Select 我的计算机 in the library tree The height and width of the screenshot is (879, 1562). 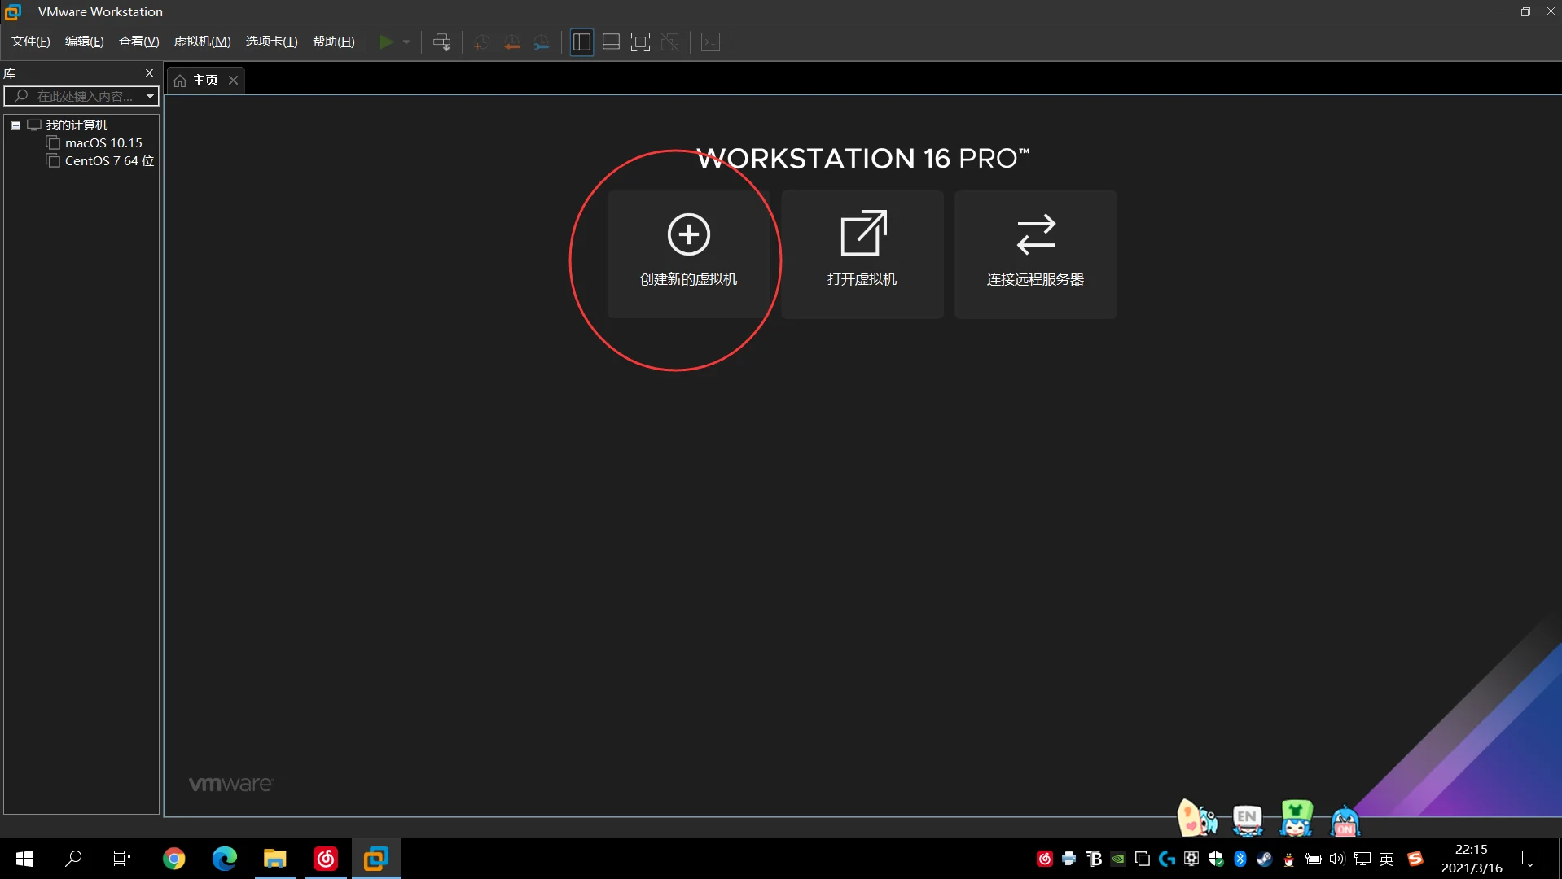77,125
